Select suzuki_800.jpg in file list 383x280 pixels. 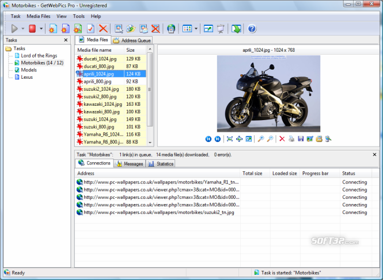click(x=111, y=127)
